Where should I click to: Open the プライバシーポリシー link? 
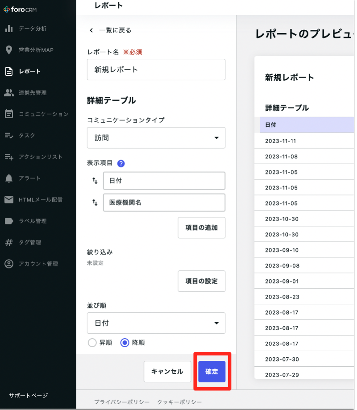click(x=122, y=402)
